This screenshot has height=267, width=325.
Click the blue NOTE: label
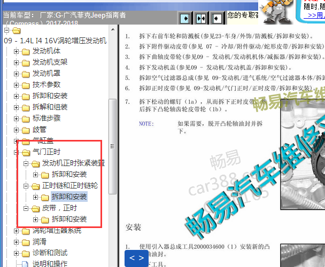pos(146,124)
